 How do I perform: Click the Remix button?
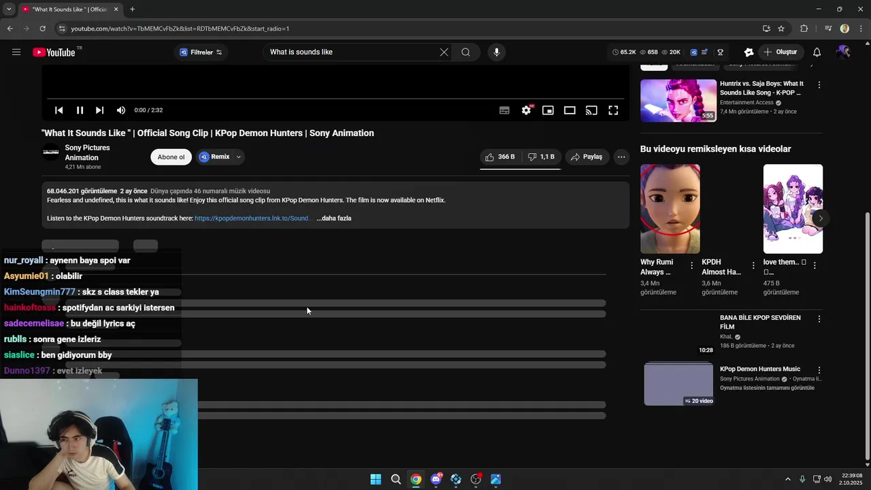point(214,157)
